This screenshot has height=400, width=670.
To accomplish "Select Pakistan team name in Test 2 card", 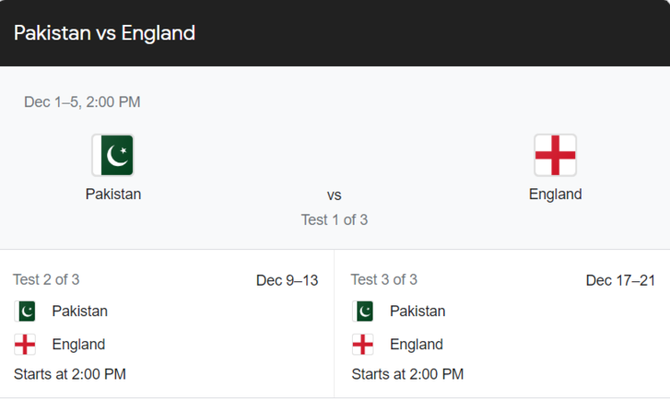I will pos(80,312).
